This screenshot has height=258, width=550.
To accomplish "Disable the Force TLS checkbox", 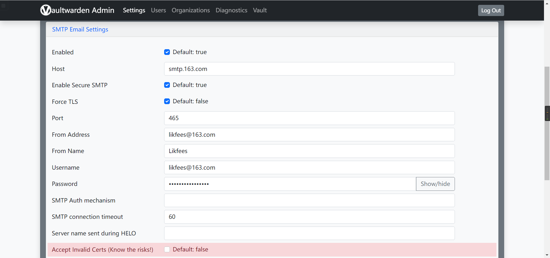I will [x=167, y=101].
